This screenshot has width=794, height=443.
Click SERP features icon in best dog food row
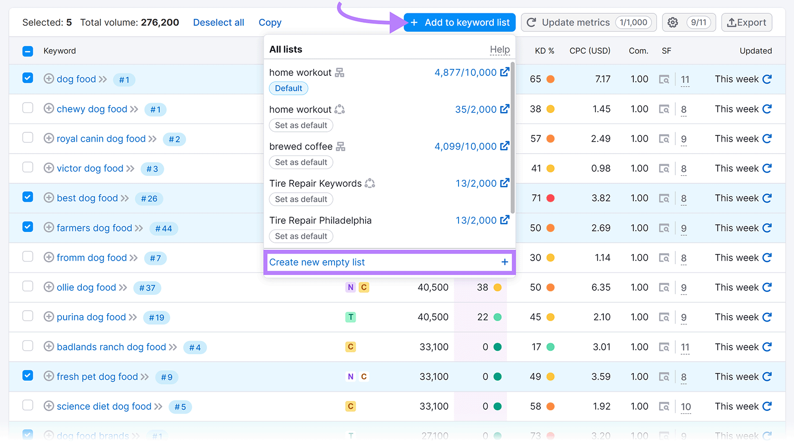pos(664,198)
